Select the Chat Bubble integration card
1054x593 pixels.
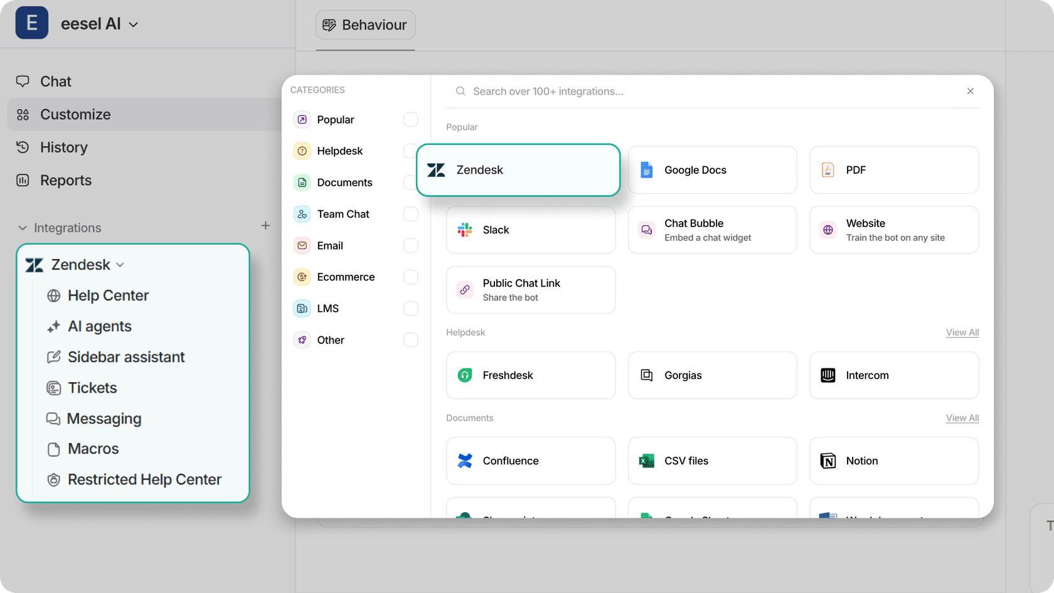click(713, 230)
